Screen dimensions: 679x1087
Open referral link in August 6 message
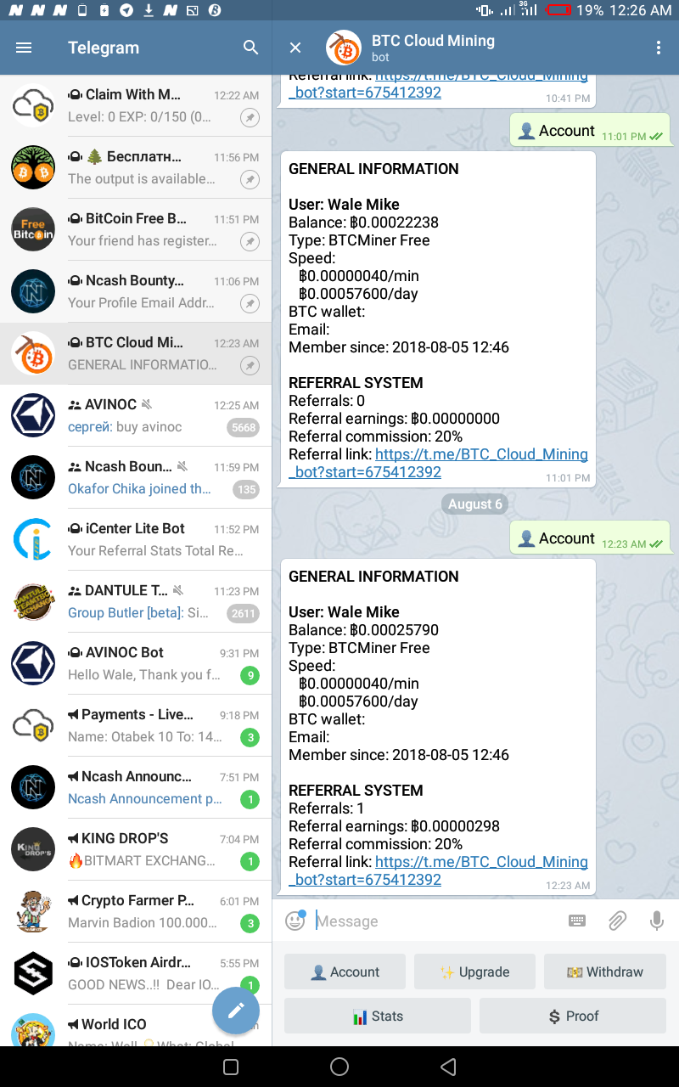pyautogui.click(x=438, y=870)
